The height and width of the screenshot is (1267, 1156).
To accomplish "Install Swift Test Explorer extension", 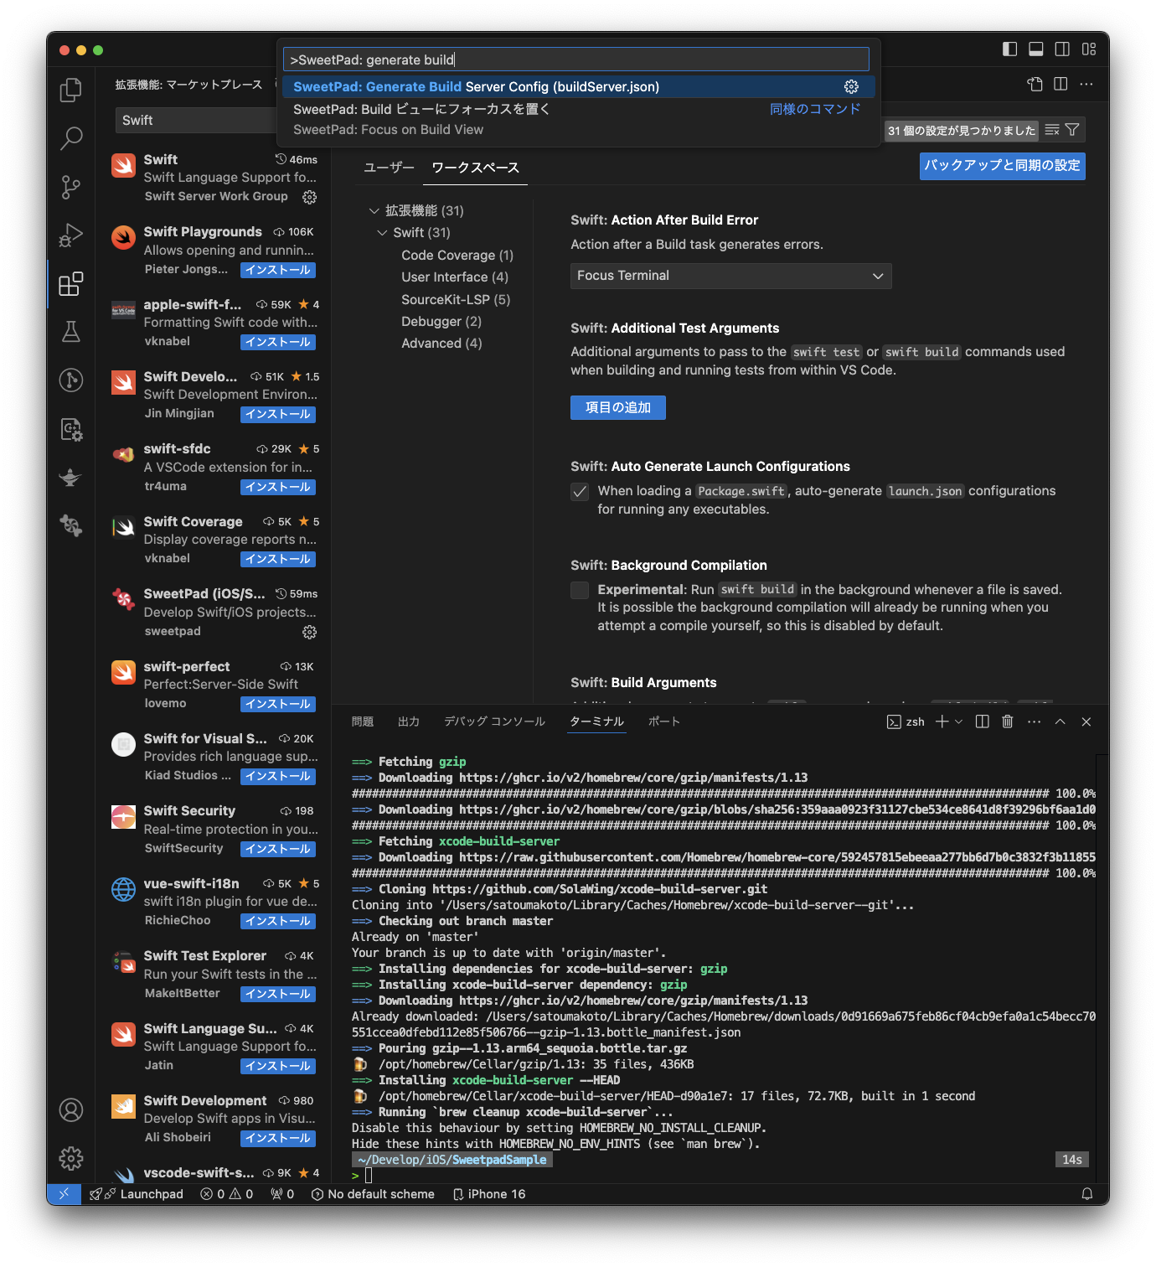I will click(278, 994).
